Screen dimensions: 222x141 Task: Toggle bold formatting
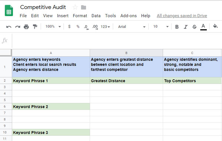coord(177,27)
